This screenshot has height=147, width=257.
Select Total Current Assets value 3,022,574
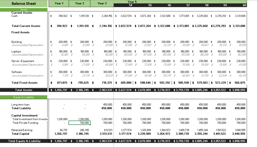click(125, 26)
